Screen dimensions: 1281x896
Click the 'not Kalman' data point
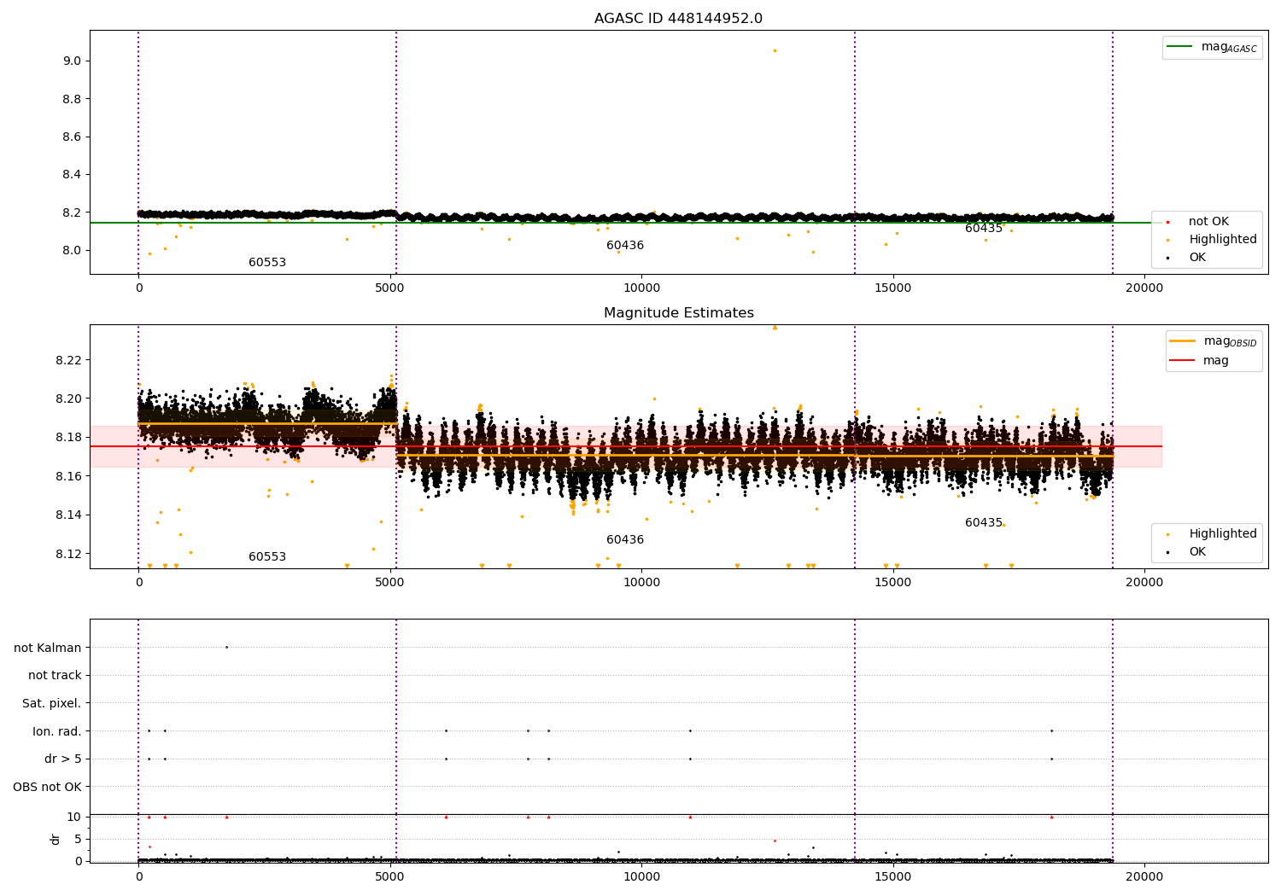(x=226, y=647)
